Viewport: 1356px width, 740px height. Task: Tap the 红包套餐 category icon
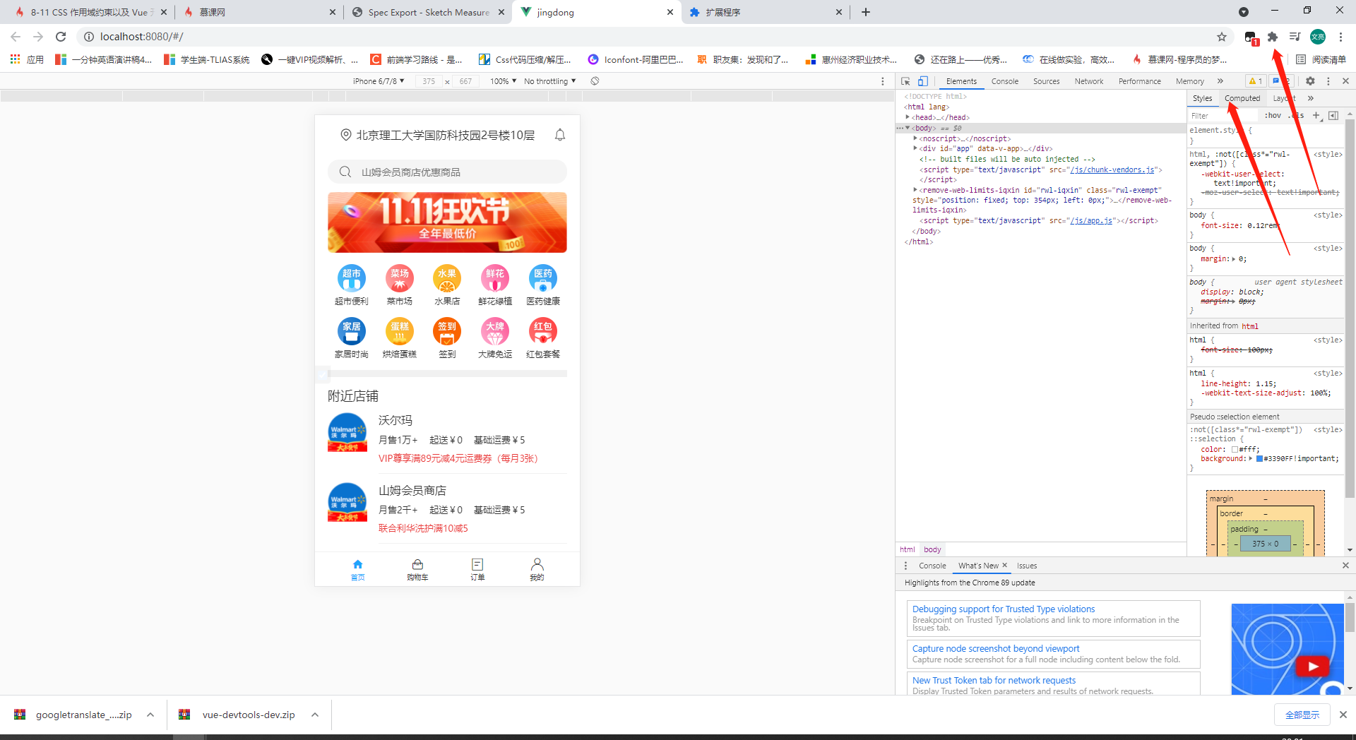coord(543,330)
